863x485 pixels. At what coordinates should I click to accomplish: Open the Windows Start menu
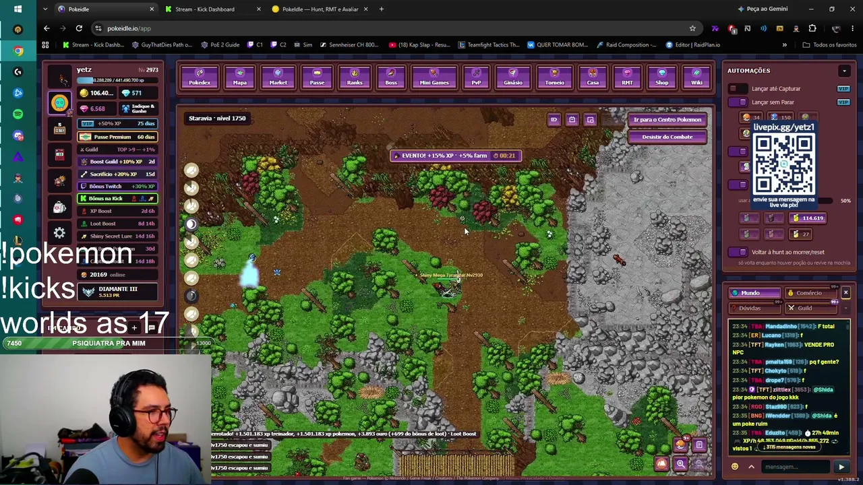coord(18,9)
